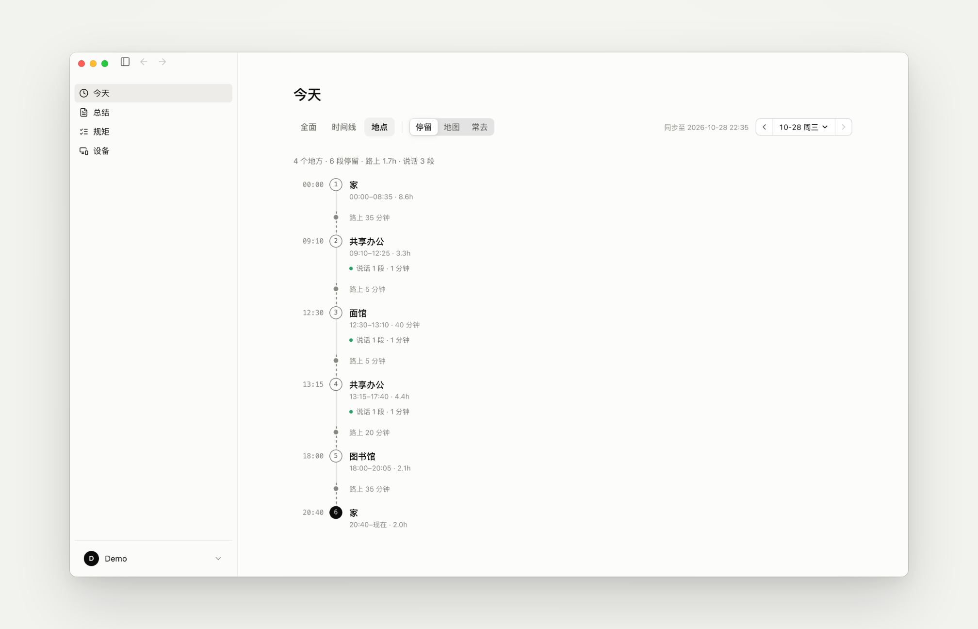Image resolution: width=978 pixels, height=629 pixels.
Task: Switch to the 全面 tab
Action: tap(309, 127)
